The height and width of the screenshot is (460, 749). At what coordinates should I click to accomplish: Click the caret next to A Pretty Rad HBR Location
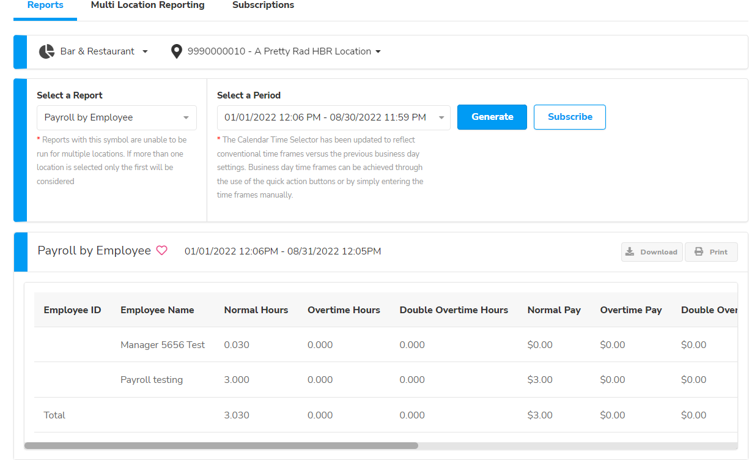point(379,51)
